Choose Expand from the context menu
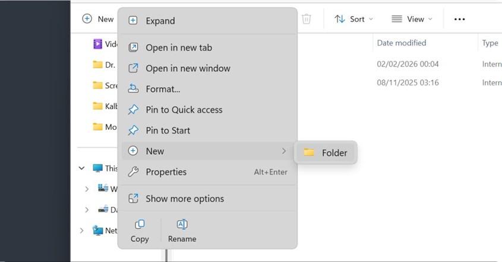The height and width of the screenshot is (262, 502). coord(207,21)
